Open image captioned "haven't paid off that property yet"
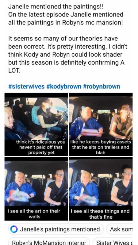Viewport: 138px width, 245px height. coord(36,124)
